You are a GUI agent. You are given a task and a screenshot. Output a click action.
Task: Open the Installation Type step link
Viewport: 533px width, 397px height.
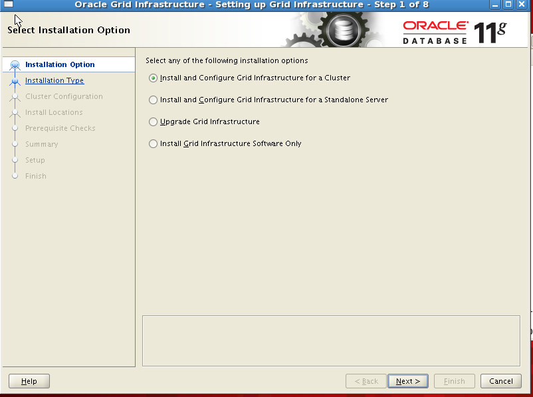pyautogui.click(x=54, y=80)
